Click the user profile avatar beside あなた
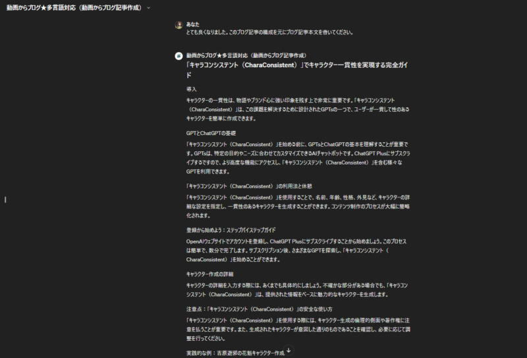 point(179,25)
